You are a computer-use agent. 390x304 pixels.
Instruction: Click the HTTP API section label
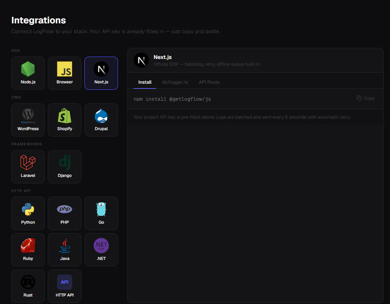click(21, 191)
